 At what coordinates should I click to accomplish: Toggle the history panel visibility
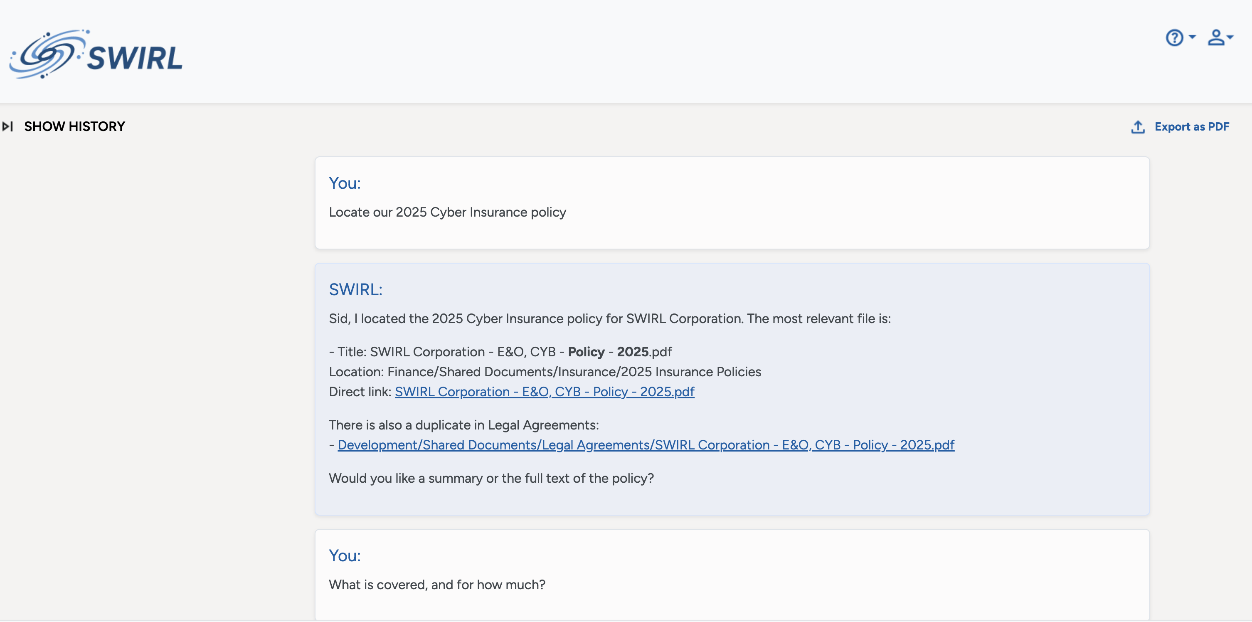tap(74, 126)
